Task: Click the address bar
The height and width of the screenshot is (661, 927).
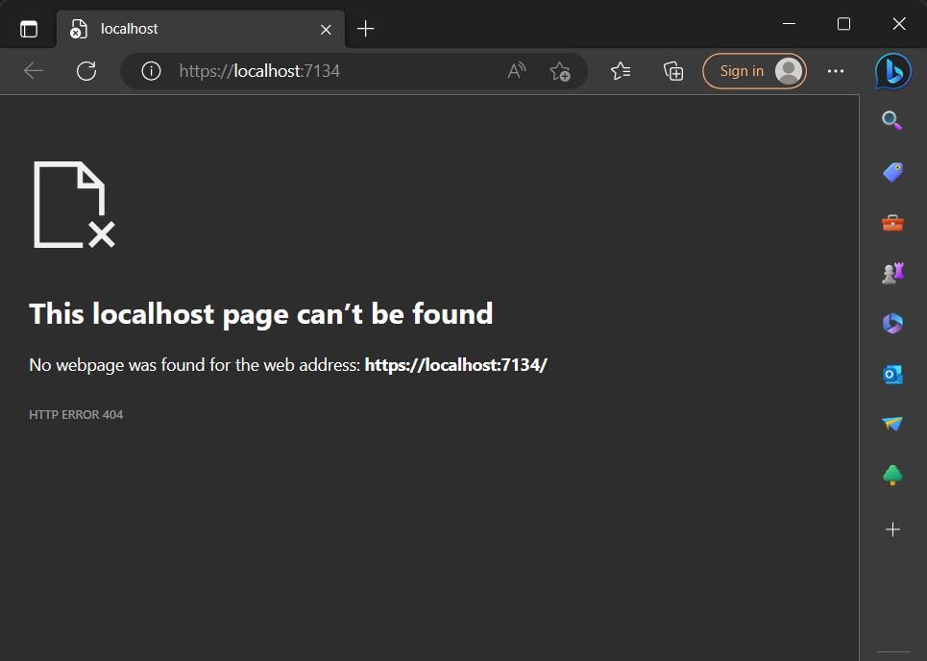Action: click(336, 70)
